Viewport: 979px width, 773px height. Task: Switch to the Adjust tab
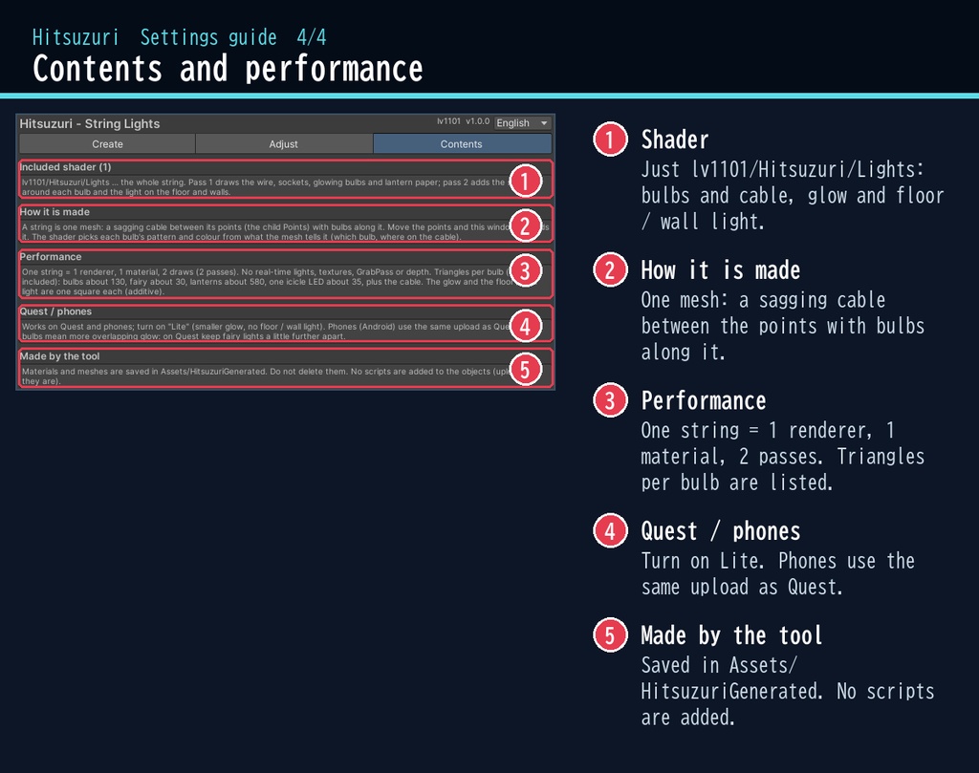(x=283, y=144)
